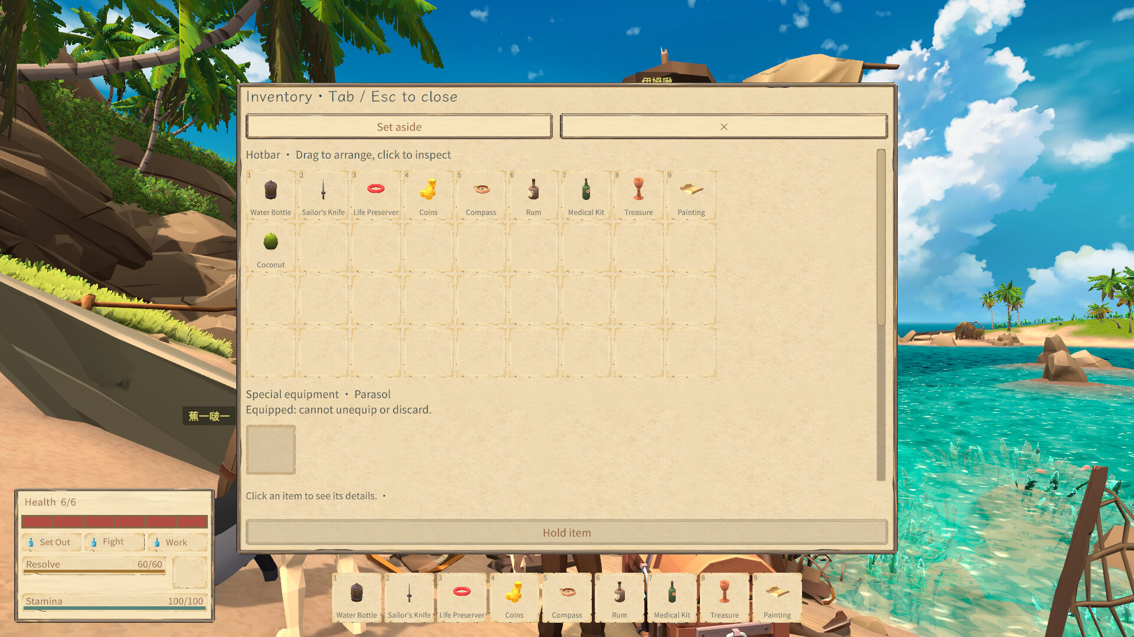Inspect the Rum bottle in inventory
This screenshot has width=1134, height=637.
tap(533, 195)
